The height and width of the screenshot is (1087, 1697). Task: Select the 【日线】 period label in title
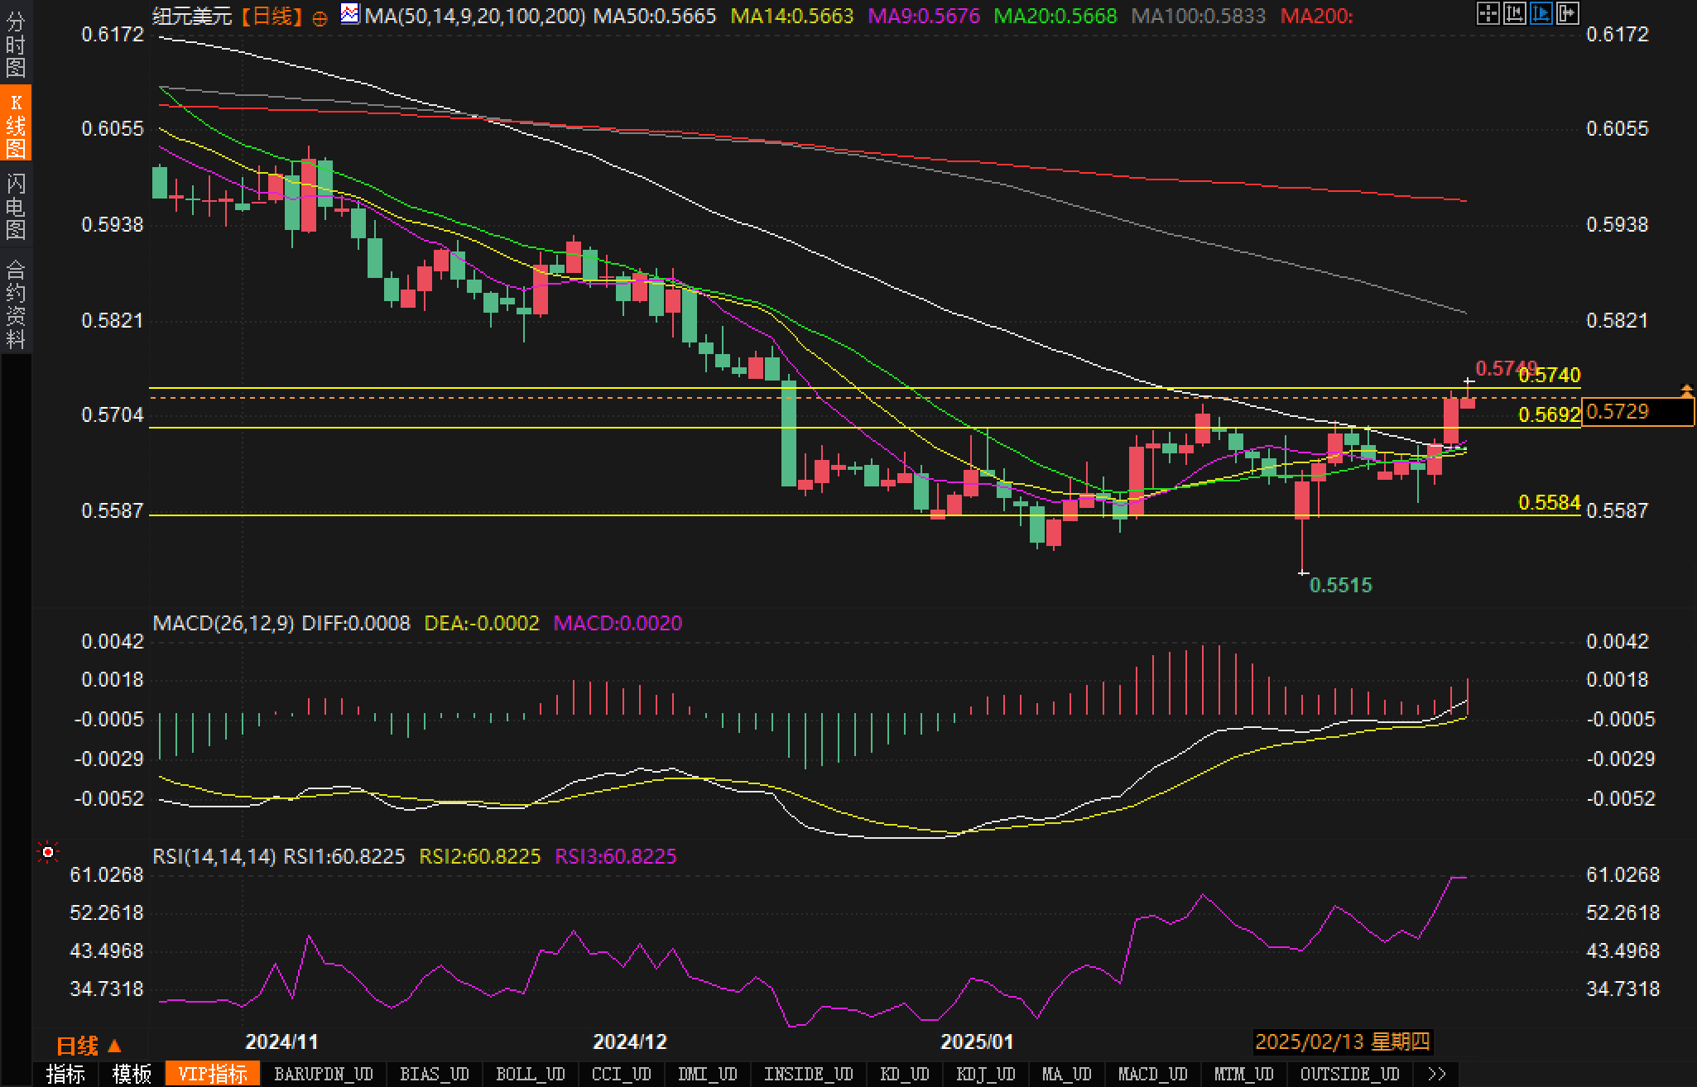click(272, 16)
